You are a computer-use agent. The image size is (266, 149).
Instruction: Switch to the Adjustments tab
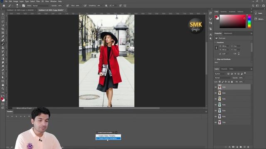228,33
